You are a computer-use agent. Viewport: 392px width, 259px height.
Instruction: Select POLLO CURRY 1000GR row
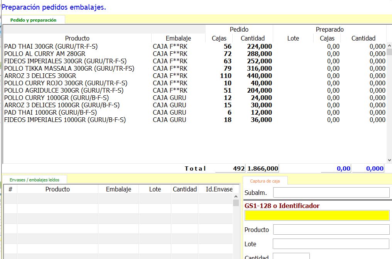[56, 98]
